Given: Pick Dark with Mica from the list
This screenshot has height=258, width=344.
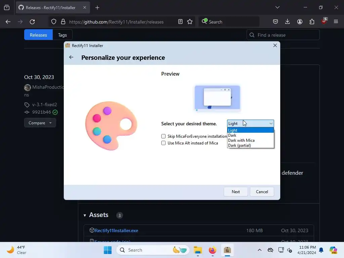Looking at the screenshot, I should point(250,140).
